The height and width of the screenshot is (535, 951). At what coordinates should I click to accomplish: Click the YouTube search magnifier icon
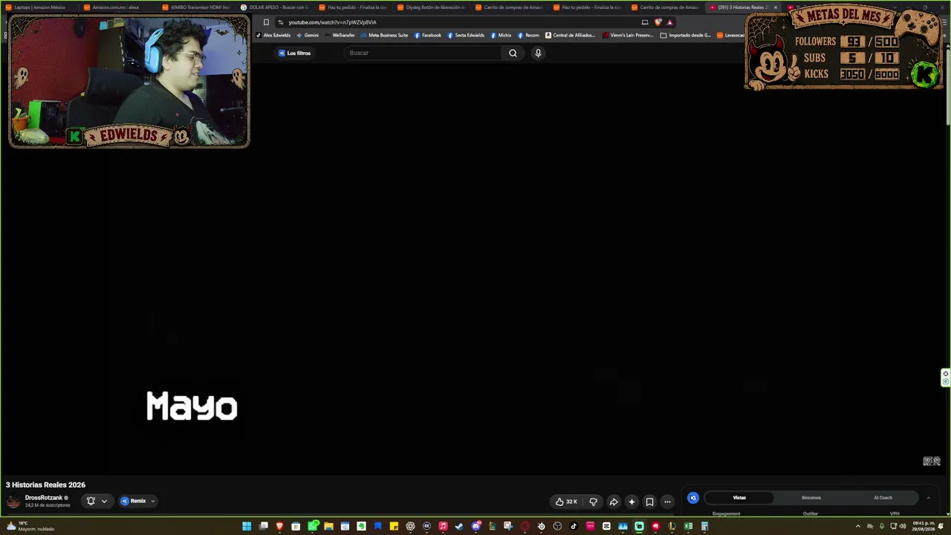[513, 53]
